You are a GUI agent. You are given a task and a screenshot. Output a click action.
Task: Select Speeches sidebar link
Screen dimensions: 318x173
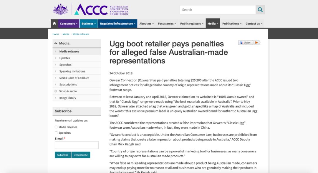77,65
